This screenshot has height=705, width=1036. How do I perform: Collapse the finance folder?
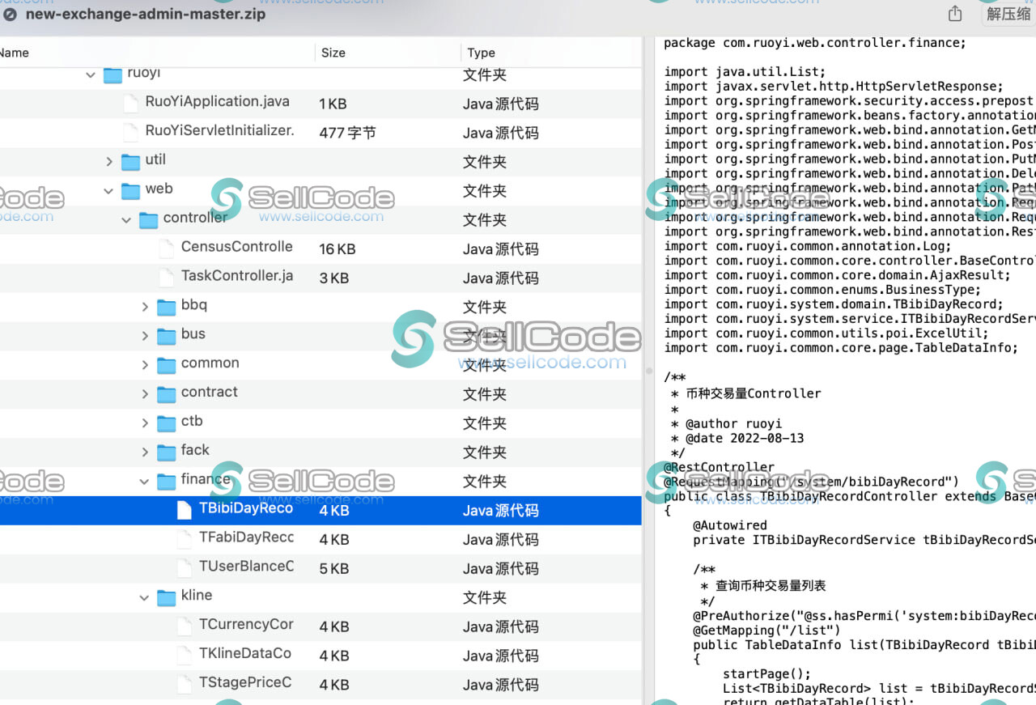(x=144, y=482)
